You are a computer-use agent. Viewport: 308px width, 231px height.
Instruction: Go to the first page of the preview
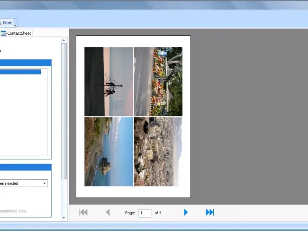coord(83,212)
